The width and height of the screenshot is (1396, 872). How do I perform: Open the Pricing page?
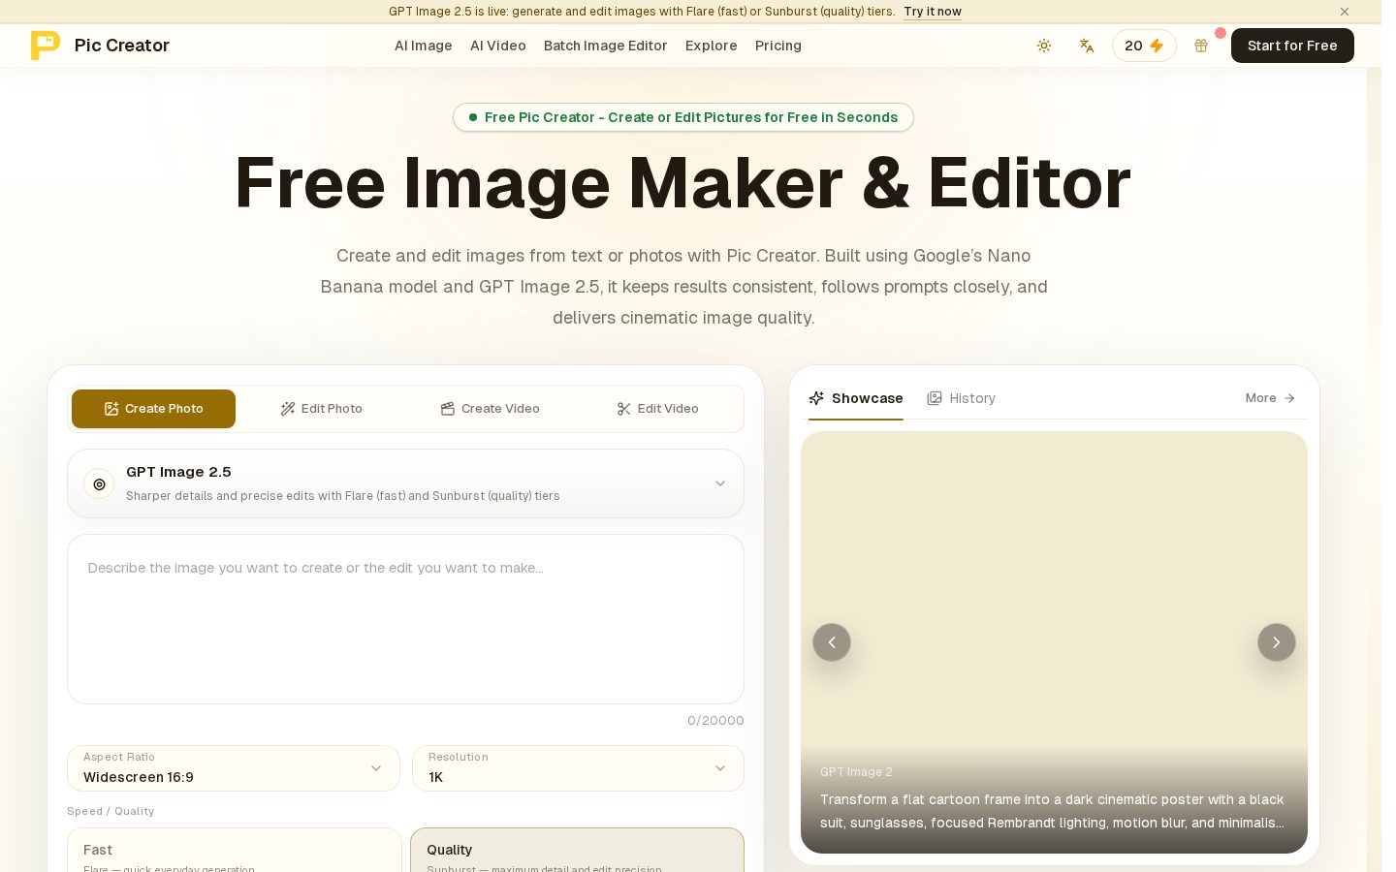tap(778, 46)
